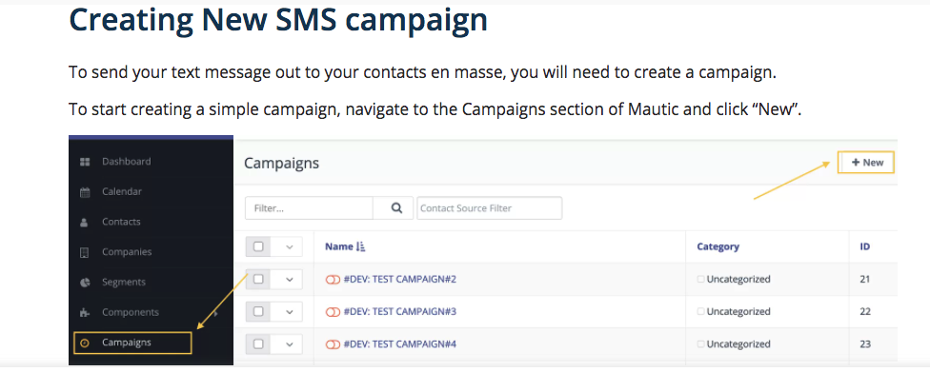Image resolution: width=930 pixels, height=372 pixels.
Task: Click the Companies building icon
Action: pyautogui.click(x=84, y=253)
